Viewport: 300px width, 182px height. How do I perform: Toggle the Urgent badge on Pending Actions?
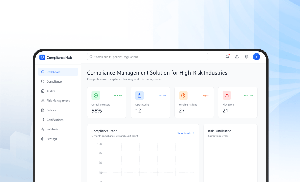(x=205, y=95)
